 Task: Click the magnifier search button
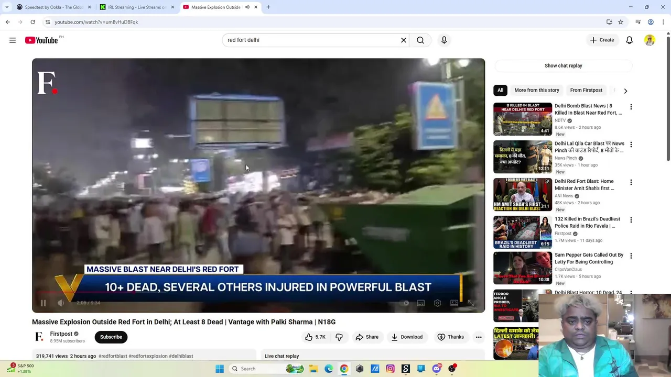(420, 40)
